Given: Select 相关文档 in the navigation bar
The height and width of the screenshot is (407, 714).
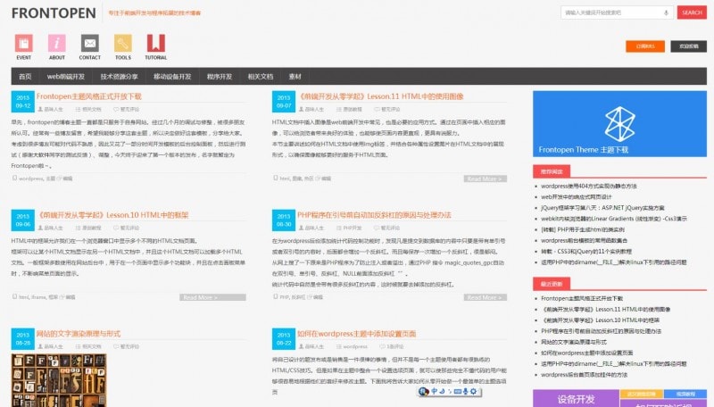Looking at the screenshot, I should pyautogui.click(x=261, y=77).
